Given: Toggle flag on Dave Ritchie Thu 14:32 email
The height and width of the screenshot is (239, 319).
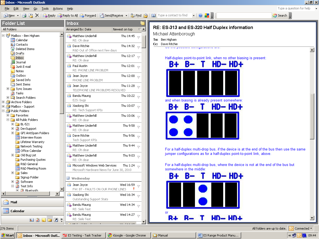Looking at the screenshot, I should click(139, 48).
